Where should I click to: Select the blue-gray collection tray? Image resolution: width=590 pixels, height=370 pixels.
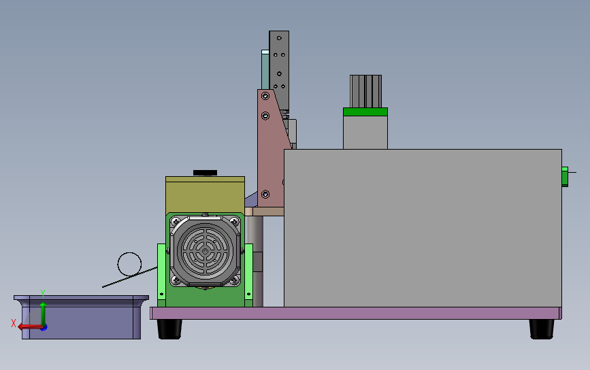(x=81, y=317)
